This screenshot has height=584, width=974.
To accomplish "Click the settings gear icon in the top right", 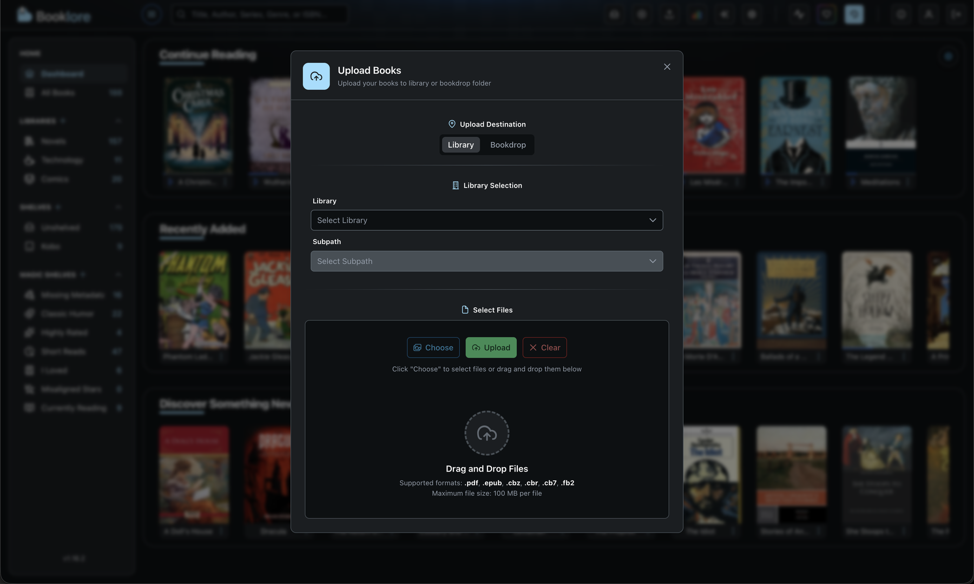I will pos(900,14).
